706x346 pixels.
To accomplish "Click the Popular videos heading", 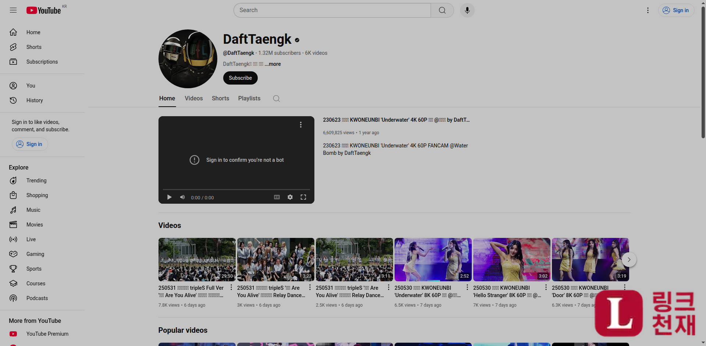I will [183, 330].
